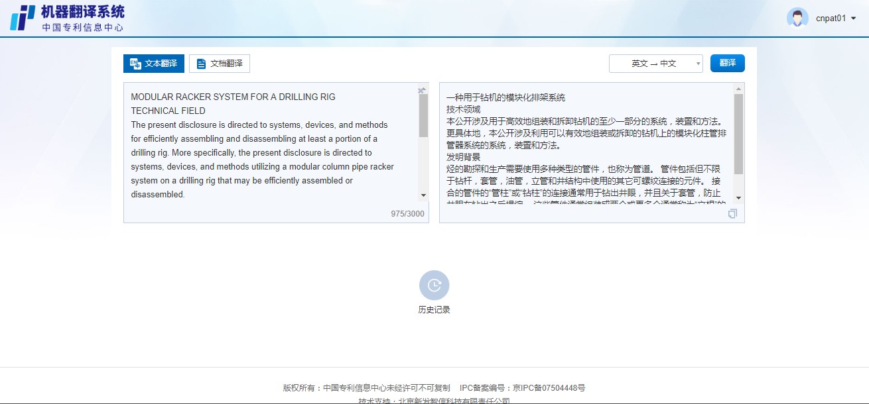Screen dimensions: 869x404
Task: Click the source text scrollbar thumb
Action: point(423,116)
